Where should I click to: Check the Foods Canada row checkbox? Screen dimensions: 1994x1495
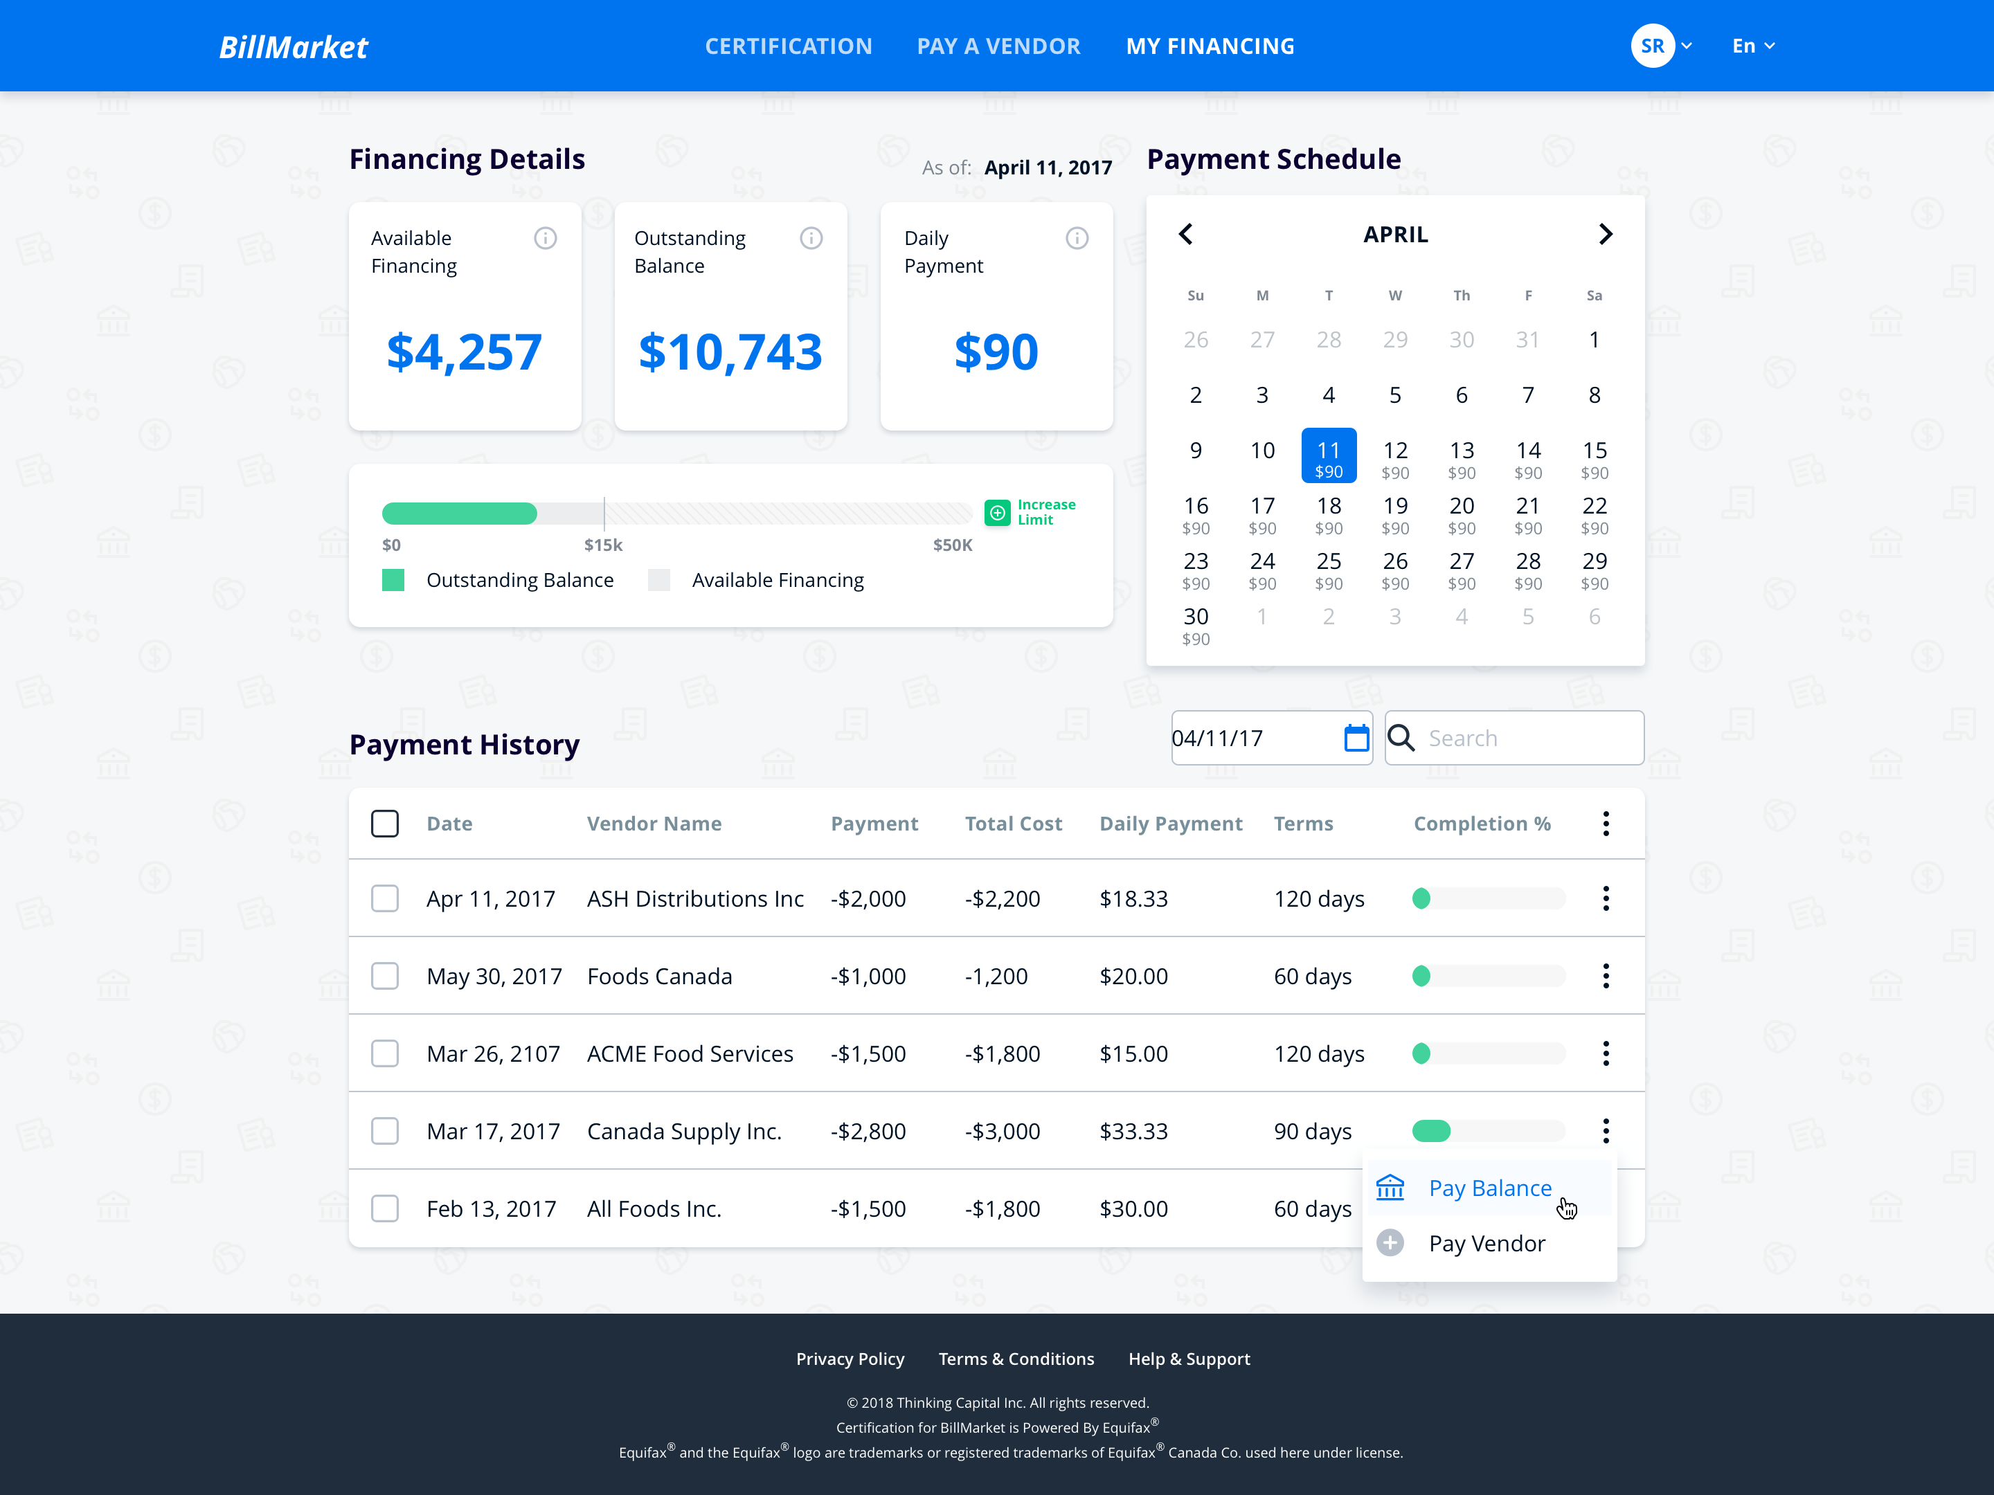(x=385, y=976)
